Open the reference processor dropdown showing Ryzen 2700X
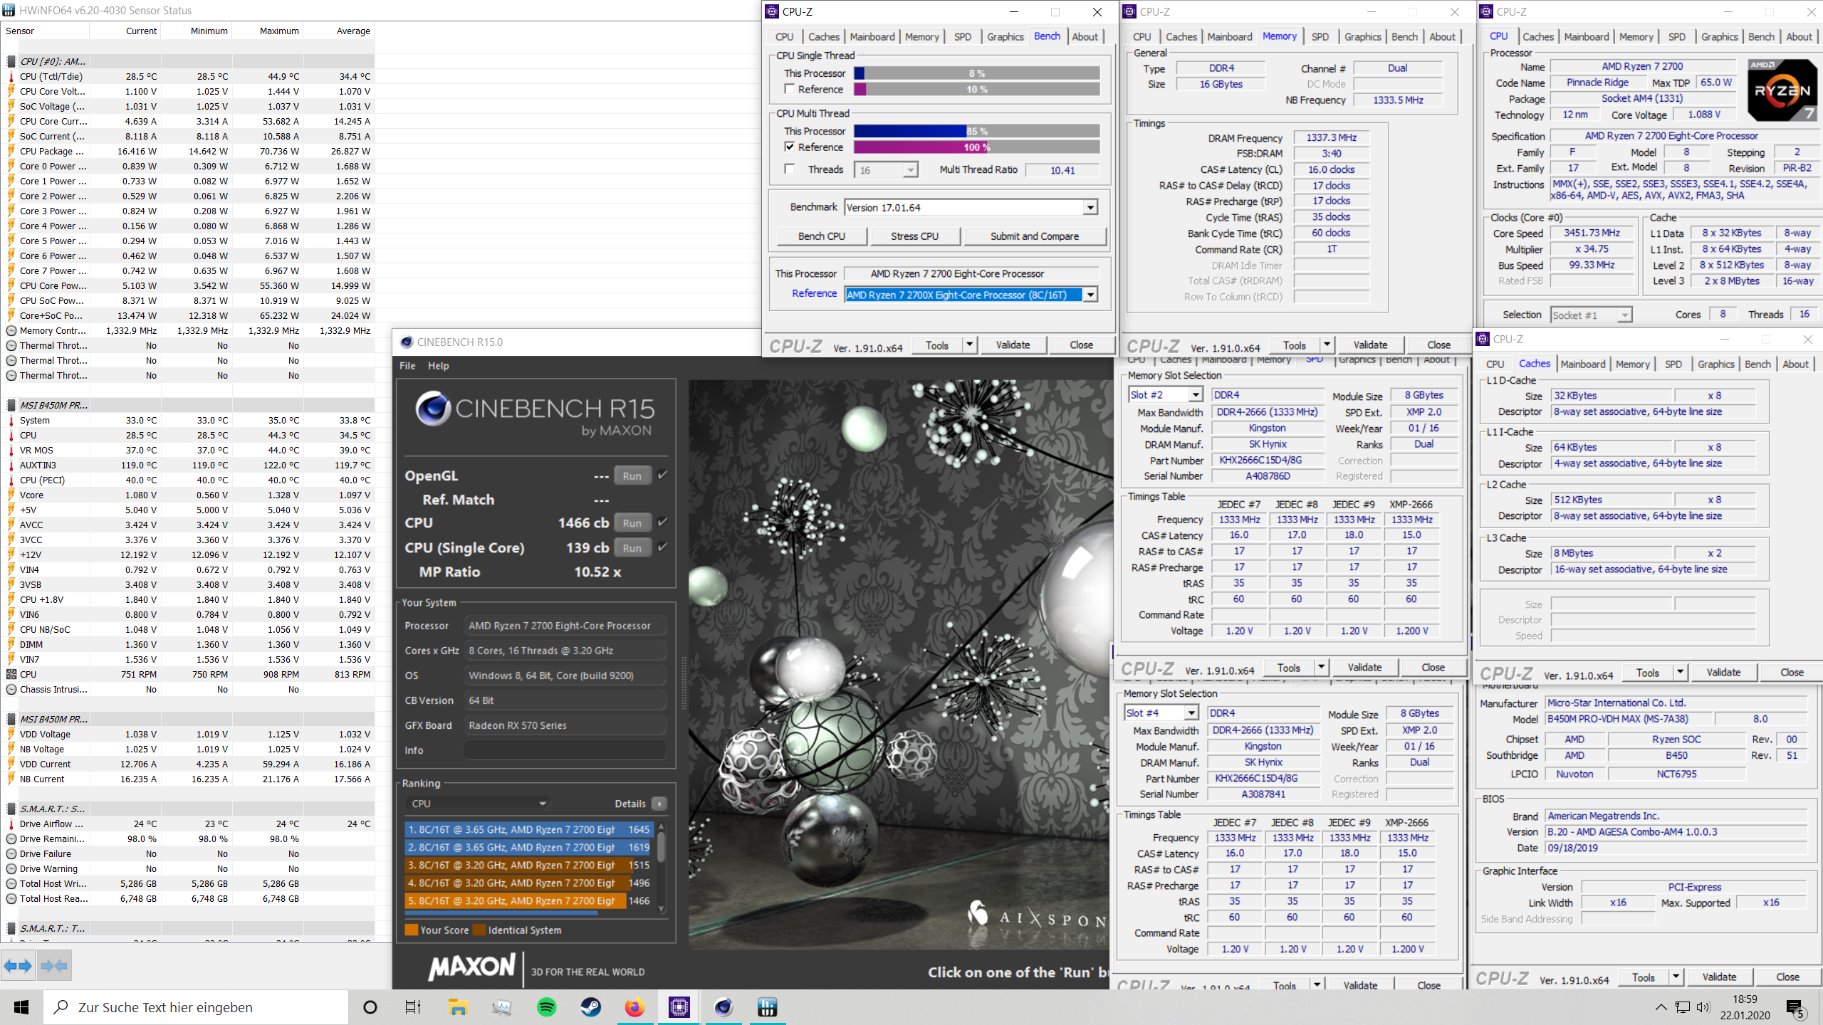Screen dimensions: 1823x1025 (1090, 294)
